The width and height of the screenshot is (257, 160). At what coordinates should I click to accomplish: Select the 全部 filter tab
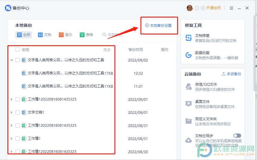tap(24, 35)
